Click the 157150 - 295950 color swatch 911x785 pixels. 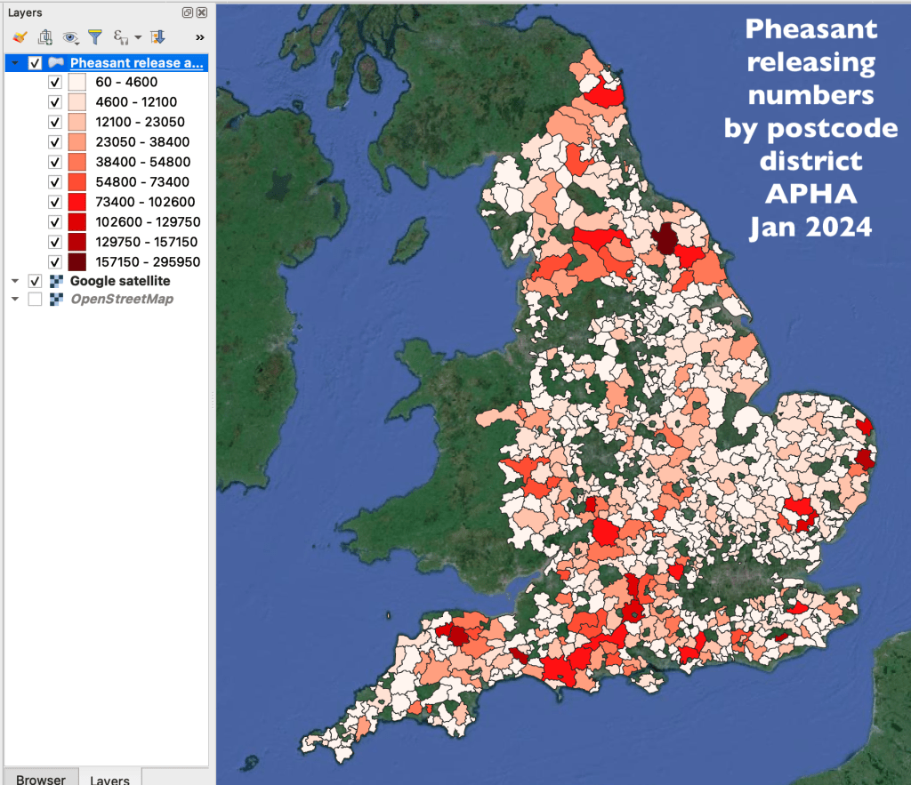point(77,262)
